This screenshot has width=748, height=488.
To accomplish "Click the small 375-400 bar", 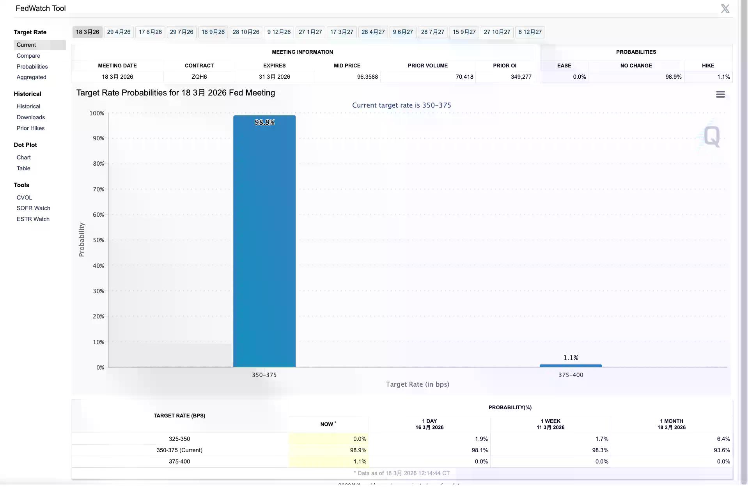I will click(x=570, y=366).
